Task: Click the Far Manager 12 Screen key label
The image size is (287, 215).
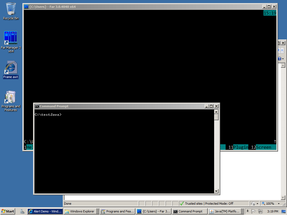Action: click(263, 147)
